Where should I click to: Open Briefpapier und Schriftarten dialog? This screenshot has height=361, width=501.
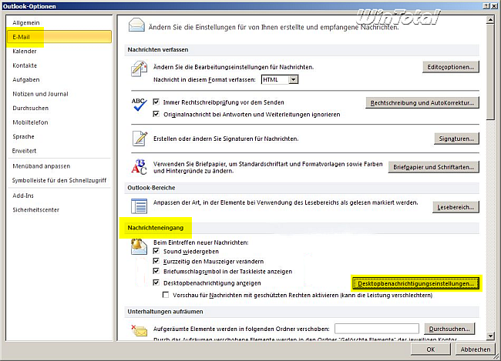pos(433,167)
